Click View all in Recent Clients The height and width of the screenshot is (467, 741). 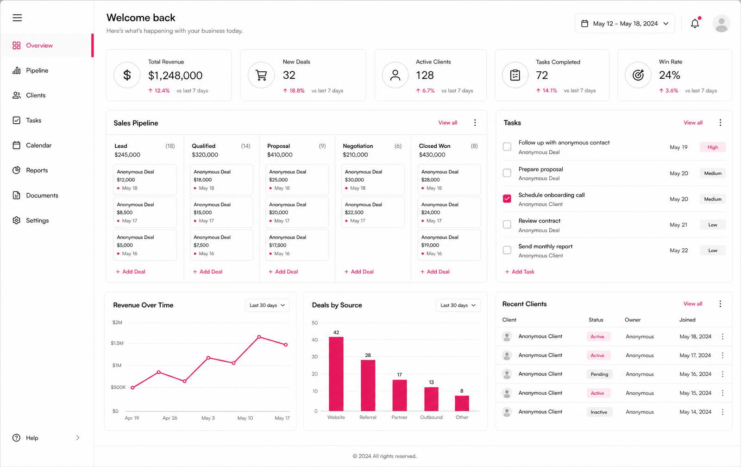tap(693, 304)
